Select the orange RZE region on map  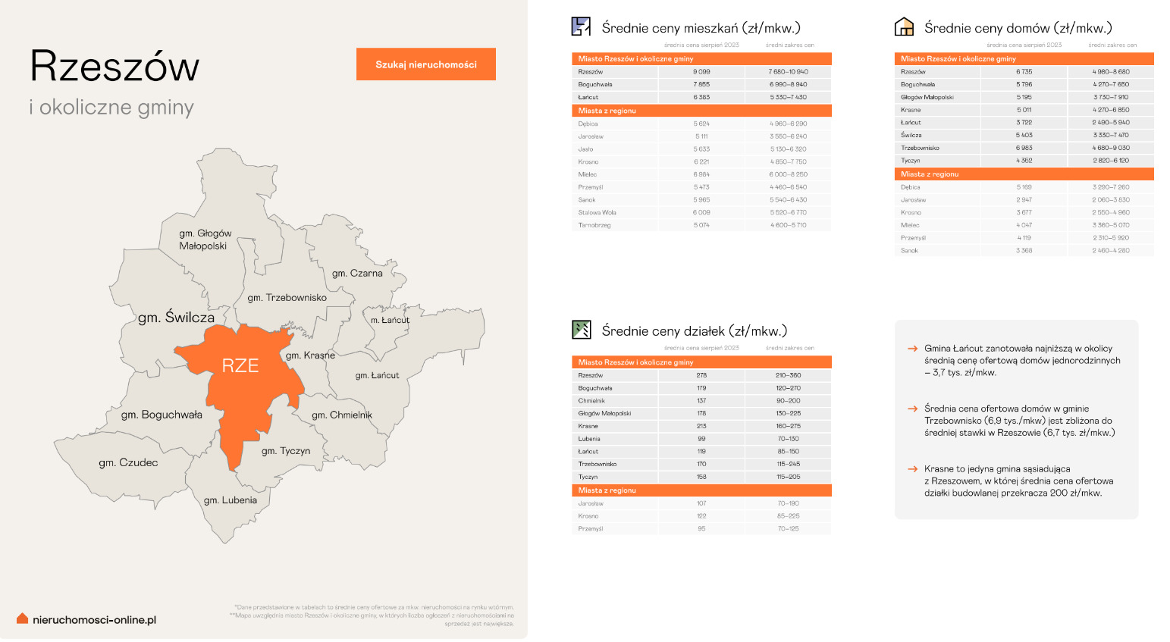(x=240, y=367)
